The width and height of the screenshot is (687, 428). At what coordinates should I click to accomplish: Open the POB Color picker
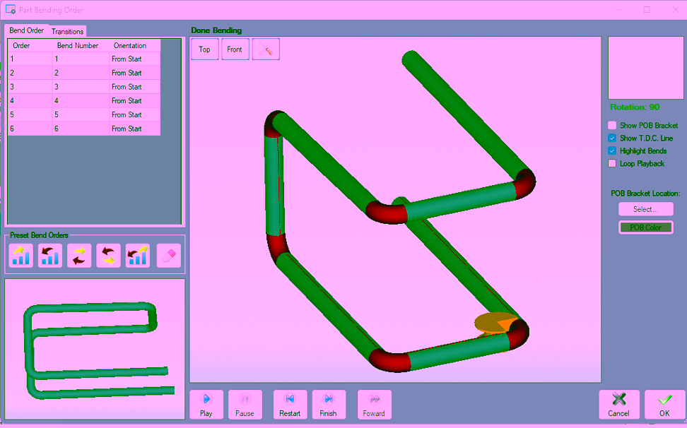[645, 227]
